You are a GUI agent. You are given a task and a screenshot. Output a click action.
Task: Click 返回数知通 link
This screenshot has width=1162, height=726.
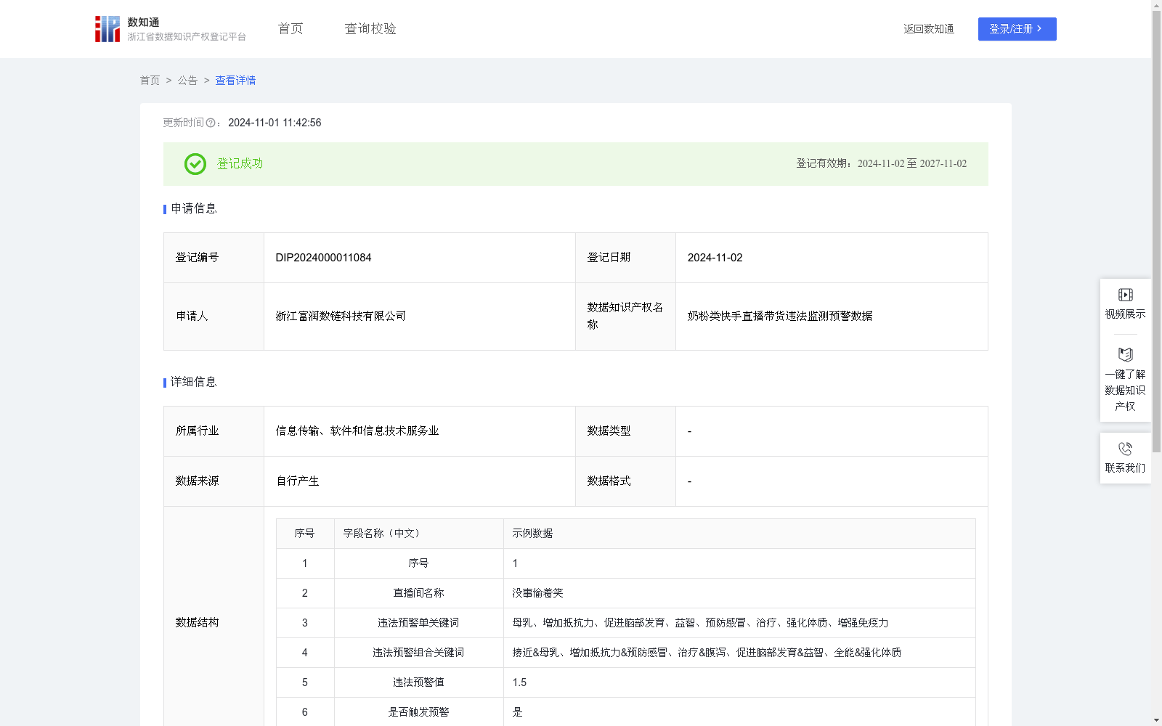[929, 29]
